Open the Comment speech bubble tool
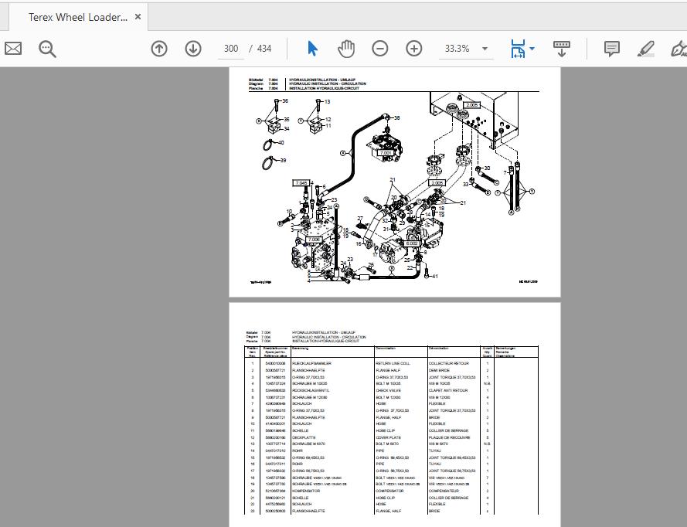687x527 pixels. [x=612, y=48]
